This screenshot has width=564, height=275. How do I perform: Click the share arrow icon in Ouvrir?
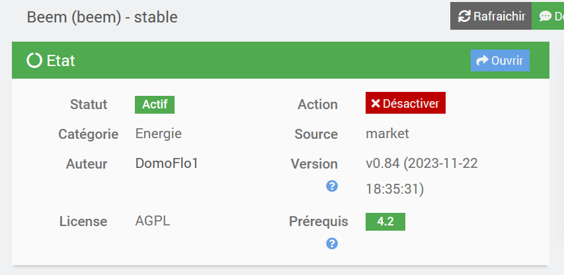click(482, 60)
